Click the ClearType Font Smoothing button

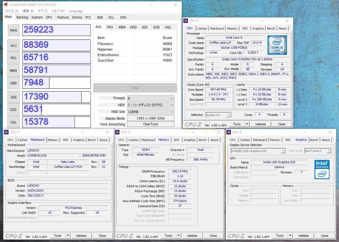[151, 124]
